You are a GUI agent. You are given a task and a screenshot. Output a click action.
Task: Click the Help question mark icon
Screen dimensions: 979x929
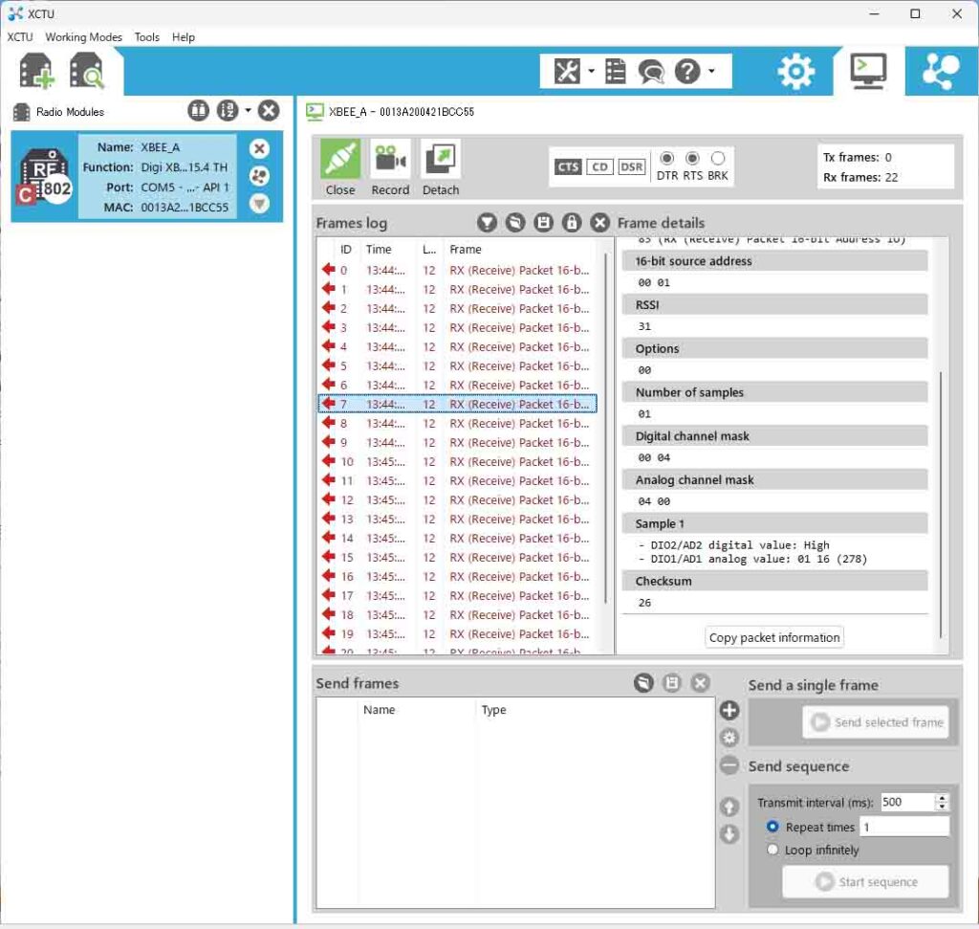687,71
